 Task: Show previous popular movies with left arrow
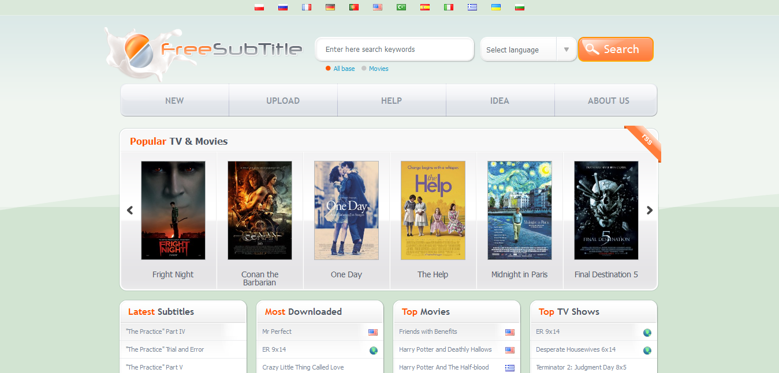point(130,210)
